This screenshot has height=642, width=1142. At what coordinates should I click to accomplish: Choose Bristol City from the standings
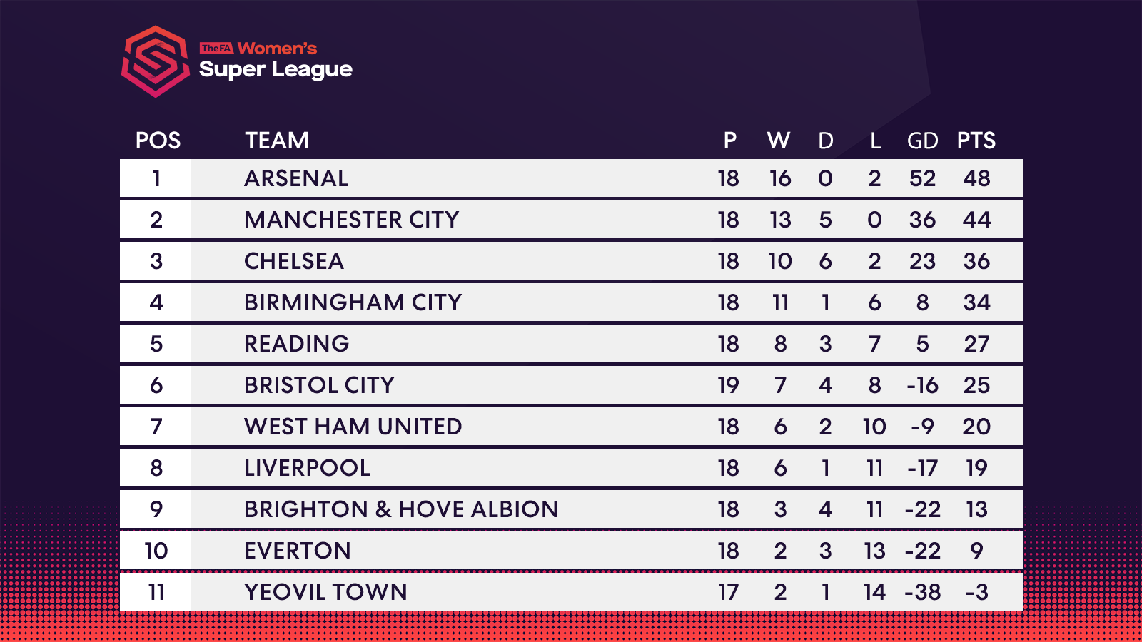point(319,385)
